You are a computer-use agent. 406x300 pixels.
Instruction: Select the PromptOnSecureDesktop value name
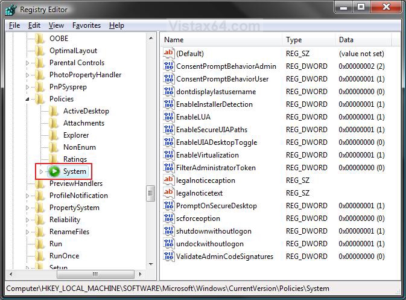coord(217,206)
